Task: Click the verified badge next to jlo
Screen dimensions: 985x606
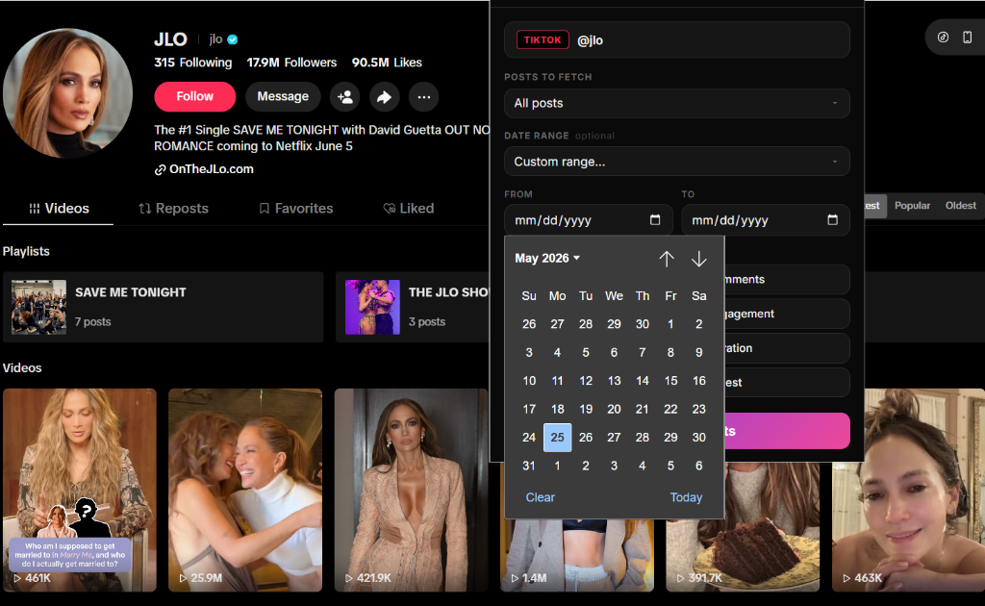Action: pos(233,39)
